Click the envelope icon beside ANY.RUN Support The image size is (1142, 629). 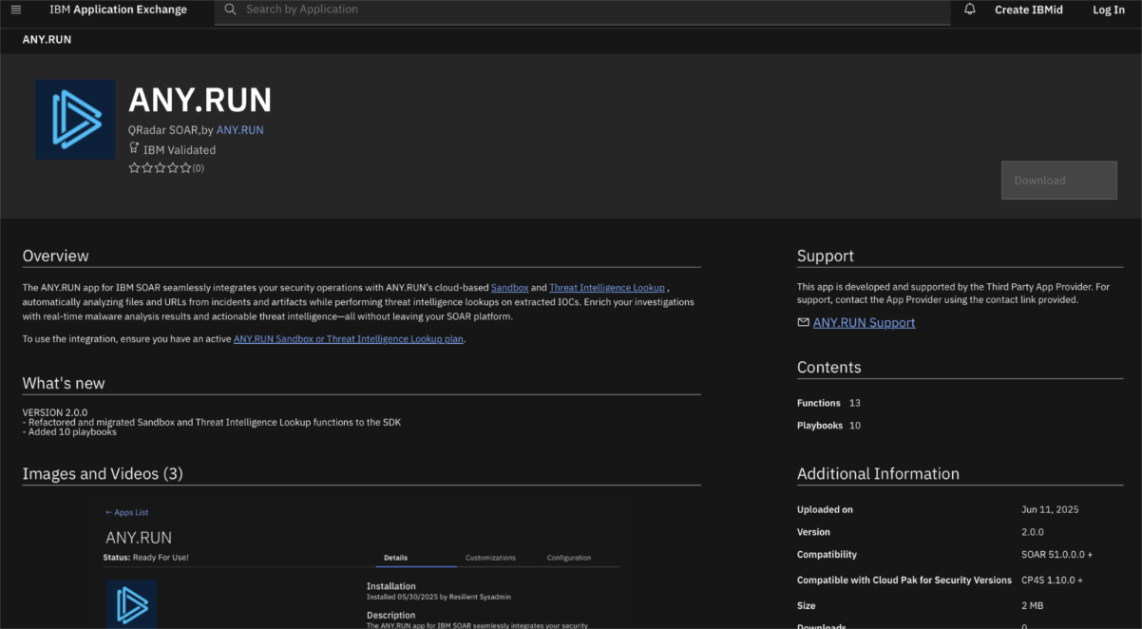pyautogui.click(x=803, y=323)
